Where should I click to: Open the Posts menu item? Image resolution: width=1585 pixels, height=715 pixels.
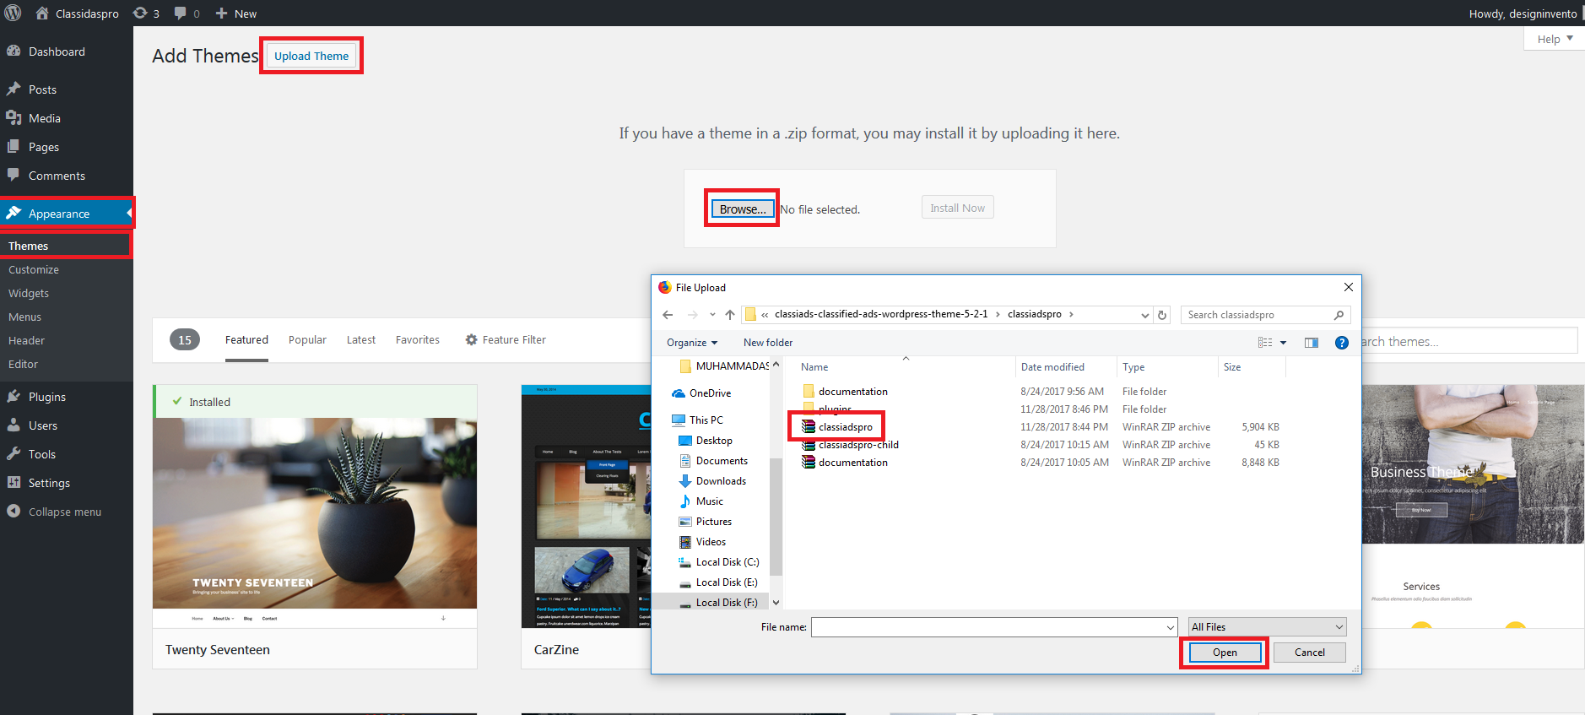point(42,89)
